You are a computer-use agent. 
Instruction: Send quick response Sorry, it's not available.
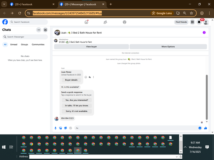77,111
